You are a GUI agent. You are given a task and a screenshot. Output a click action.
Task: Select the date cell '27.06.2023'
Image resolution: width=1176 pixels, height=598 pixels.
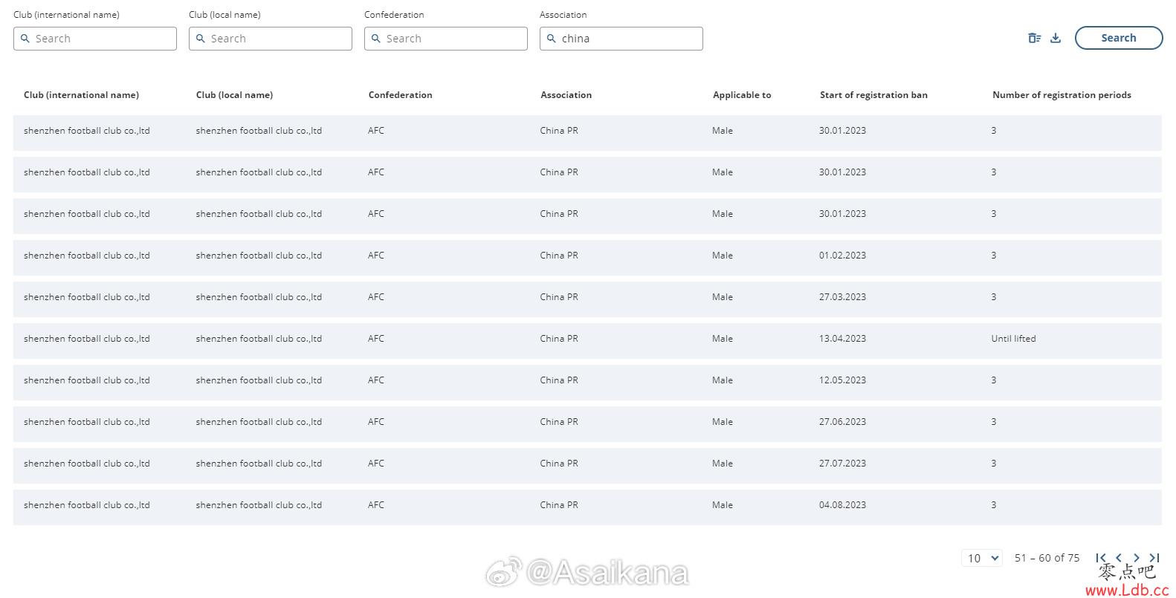[842, 422]
